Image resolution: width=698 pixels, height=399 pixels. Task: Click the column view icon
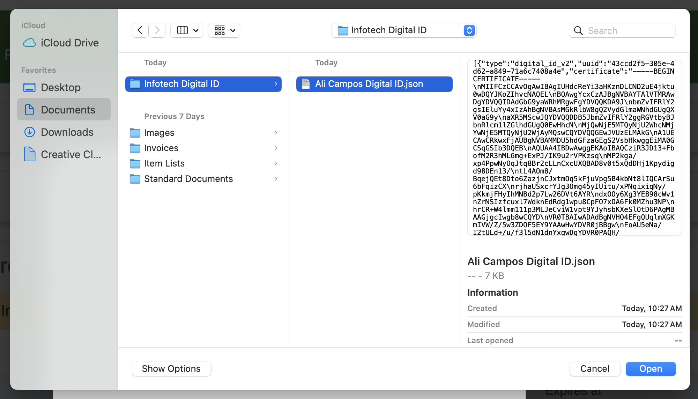(x=182, y=30)
